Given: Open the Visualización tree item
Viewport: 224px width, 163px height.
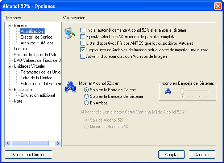Looking at the screenshot, I should point(32,31).
